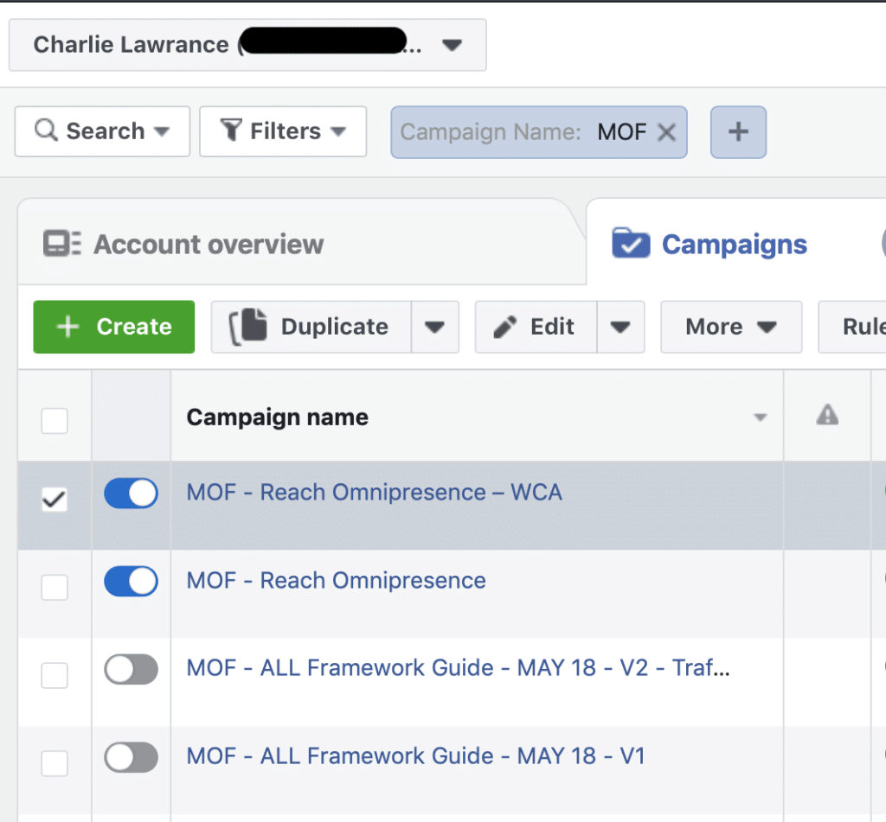Viewport: 886px width, 822px height.
Task: Open the Search dropdown
Action: (102, 131)
